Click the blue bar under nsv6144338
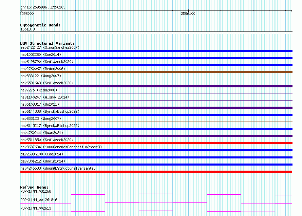The width and height of the screenshot is (302, 216). coord(156,115)
